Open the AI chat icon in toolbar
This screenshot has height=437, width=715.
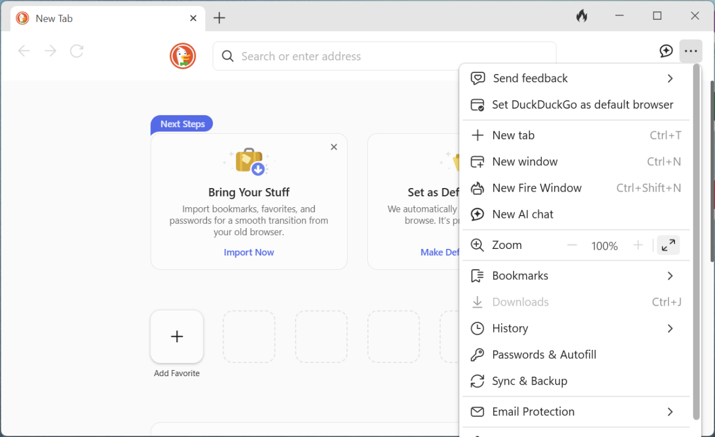[666, 51]
